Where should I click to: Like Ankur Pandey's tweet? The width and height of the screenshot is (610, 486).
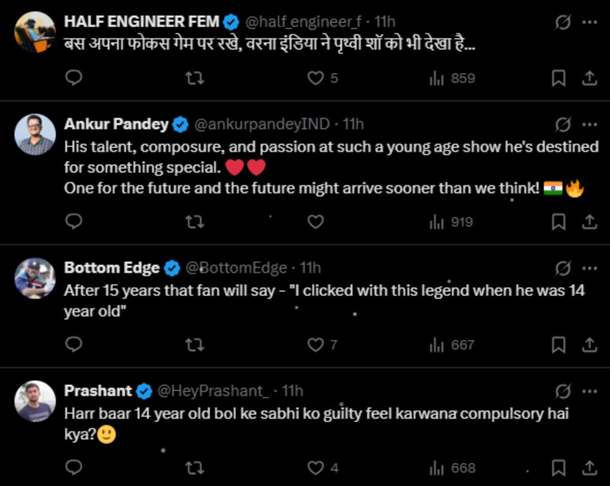pyautogui.click(x=316, y=222)
